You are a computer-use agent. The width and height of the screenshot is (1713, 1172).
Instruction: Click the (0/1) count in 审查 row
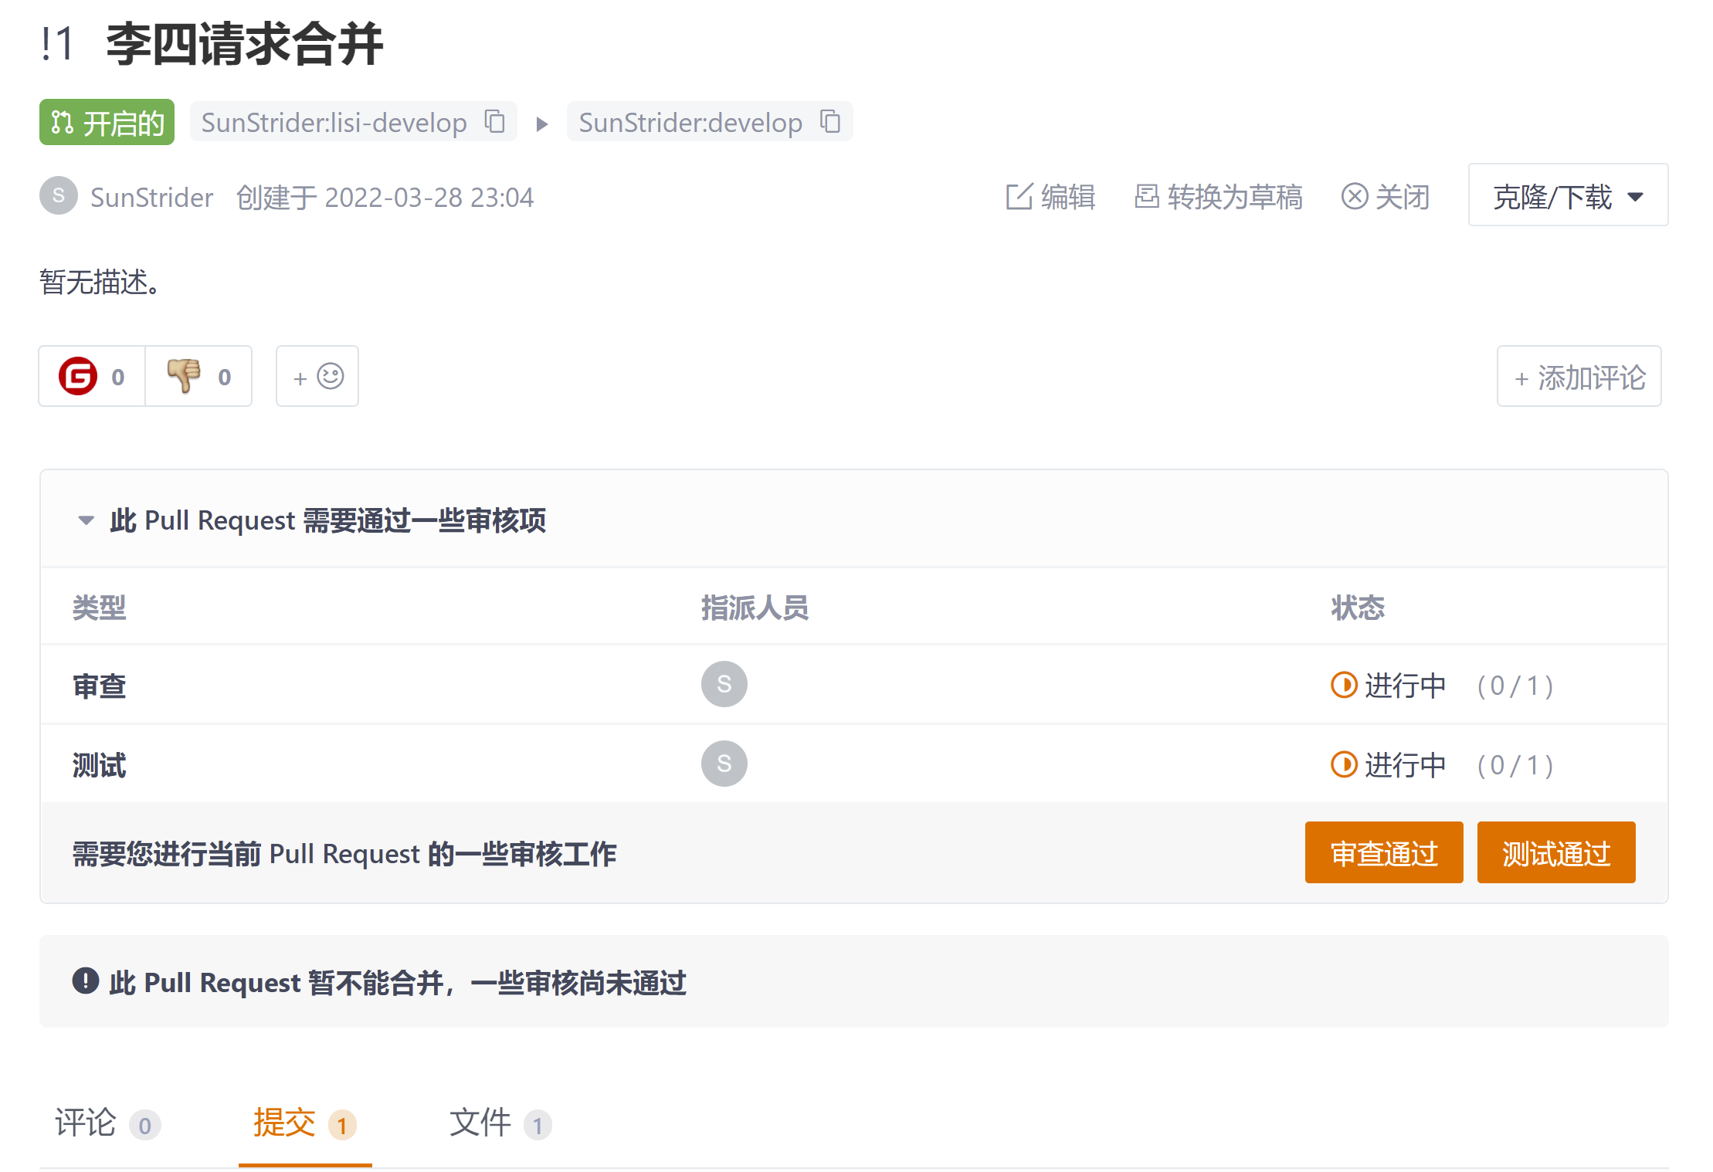1515,686
